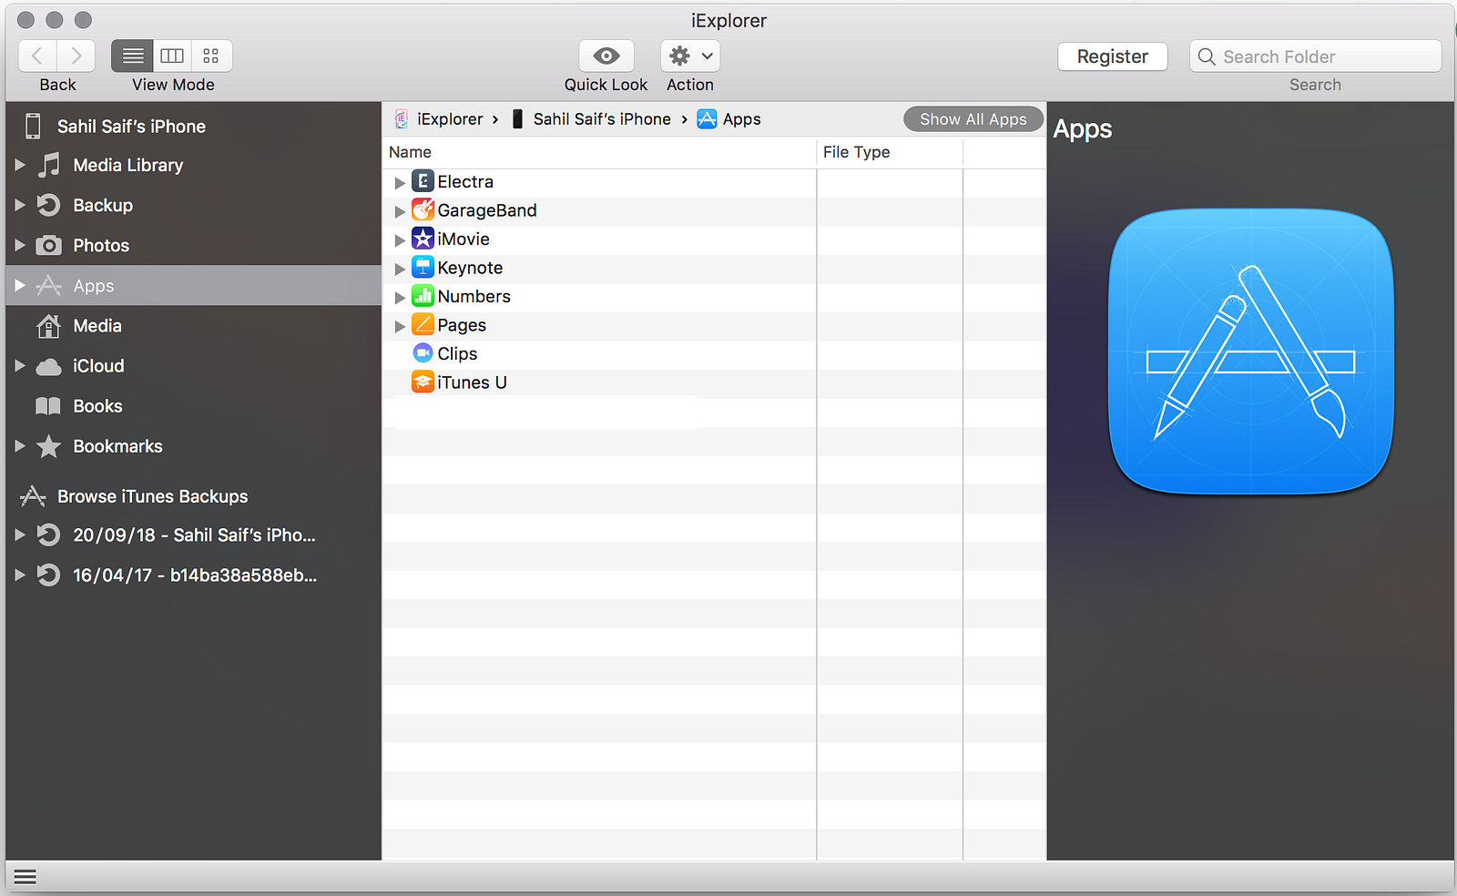This screenshot has height=896, width=1457.
Task: Expand the Bookmarks sidebar item
Action: pyautogui.click(x=20, y=445)
